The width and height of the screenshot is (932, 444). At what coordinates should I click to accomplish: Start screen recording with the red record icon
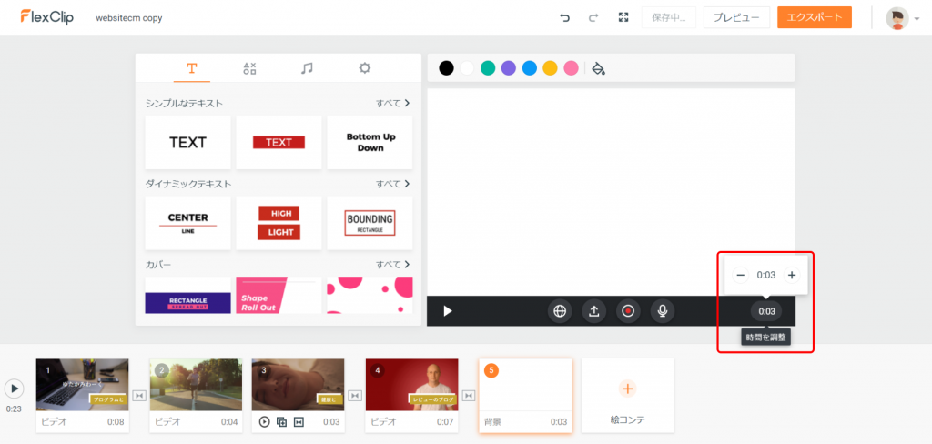pos(628,311)
